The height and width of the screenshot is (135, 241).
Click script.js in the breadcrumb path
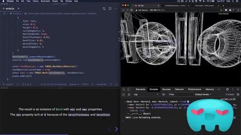(17, 13)
